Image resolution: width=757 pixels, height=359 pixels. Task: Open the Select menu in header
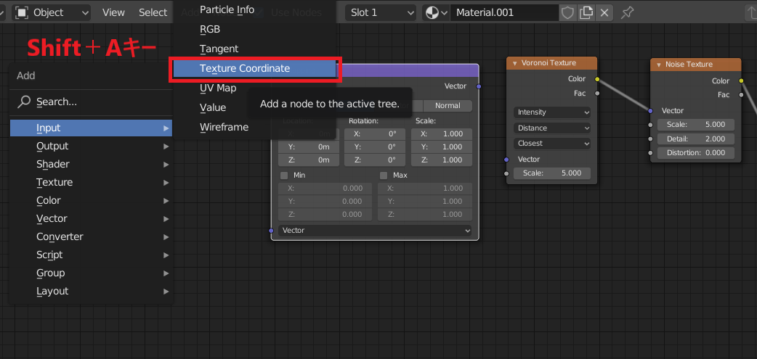(x=153, y=12)
